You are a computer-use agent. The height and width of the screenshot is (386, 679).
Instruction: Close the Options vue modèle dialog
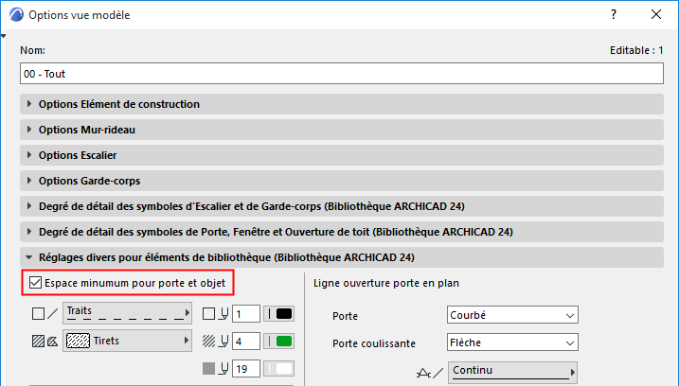click(x=656, y=14)
